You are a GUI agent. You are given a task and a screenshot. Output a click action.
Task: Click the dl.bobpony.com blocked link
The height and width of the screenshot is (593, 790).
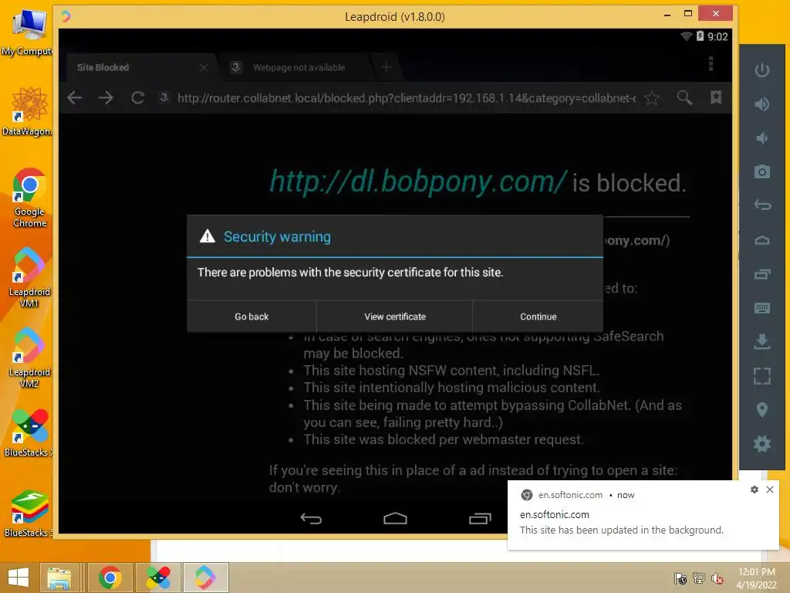(418, 181)
